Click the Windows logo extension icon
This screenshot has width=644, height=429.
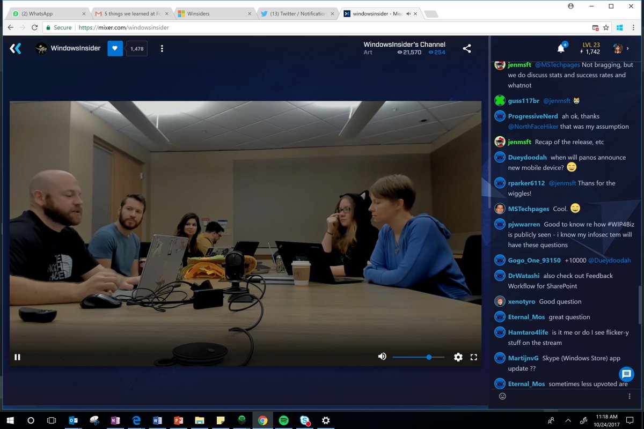click(x=620, y=27)
